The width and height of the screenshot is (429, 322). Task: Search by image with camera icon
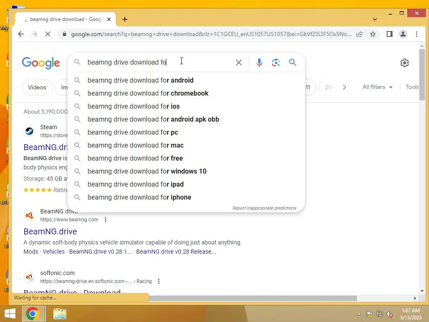tap(276, 62)
